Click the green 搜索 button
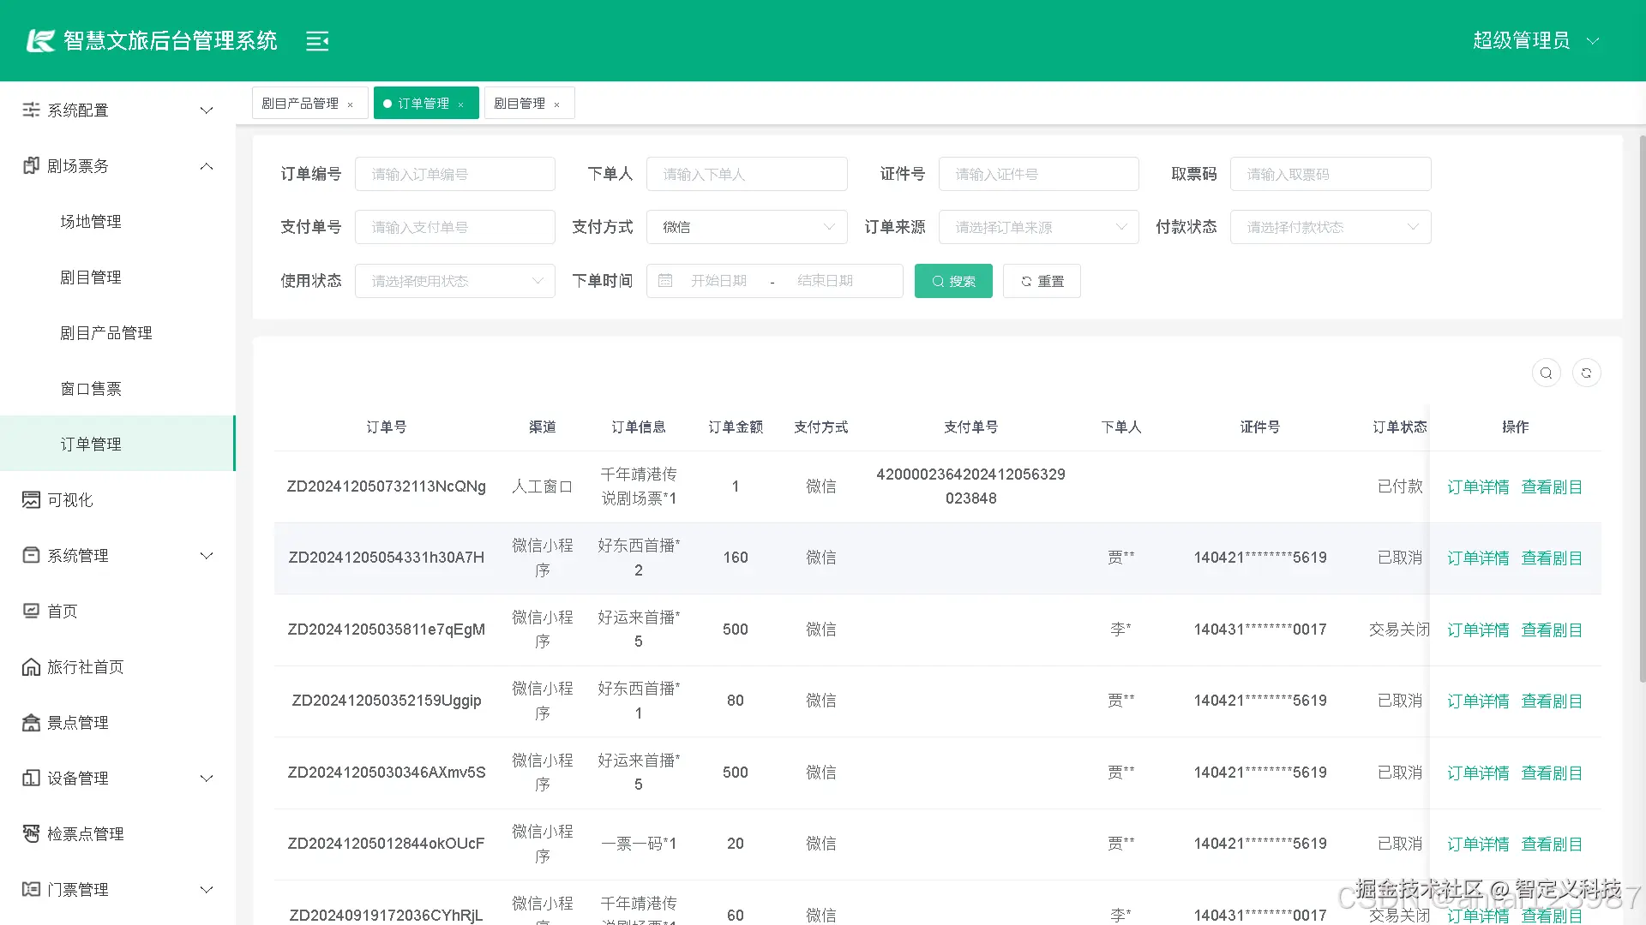The width and height of the screenshot is (1646, 925). 952,281
